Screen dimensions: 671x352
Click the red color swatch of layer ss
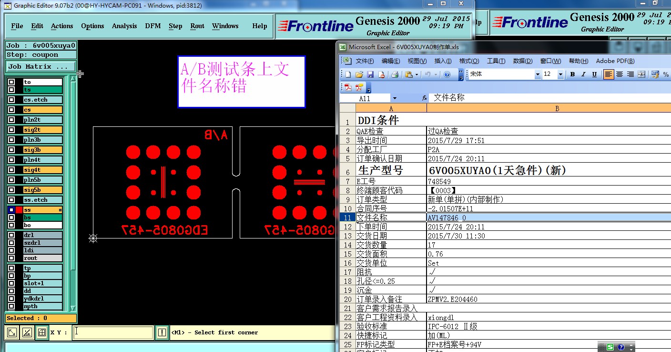pyautogui.click(x=19, y=210)
